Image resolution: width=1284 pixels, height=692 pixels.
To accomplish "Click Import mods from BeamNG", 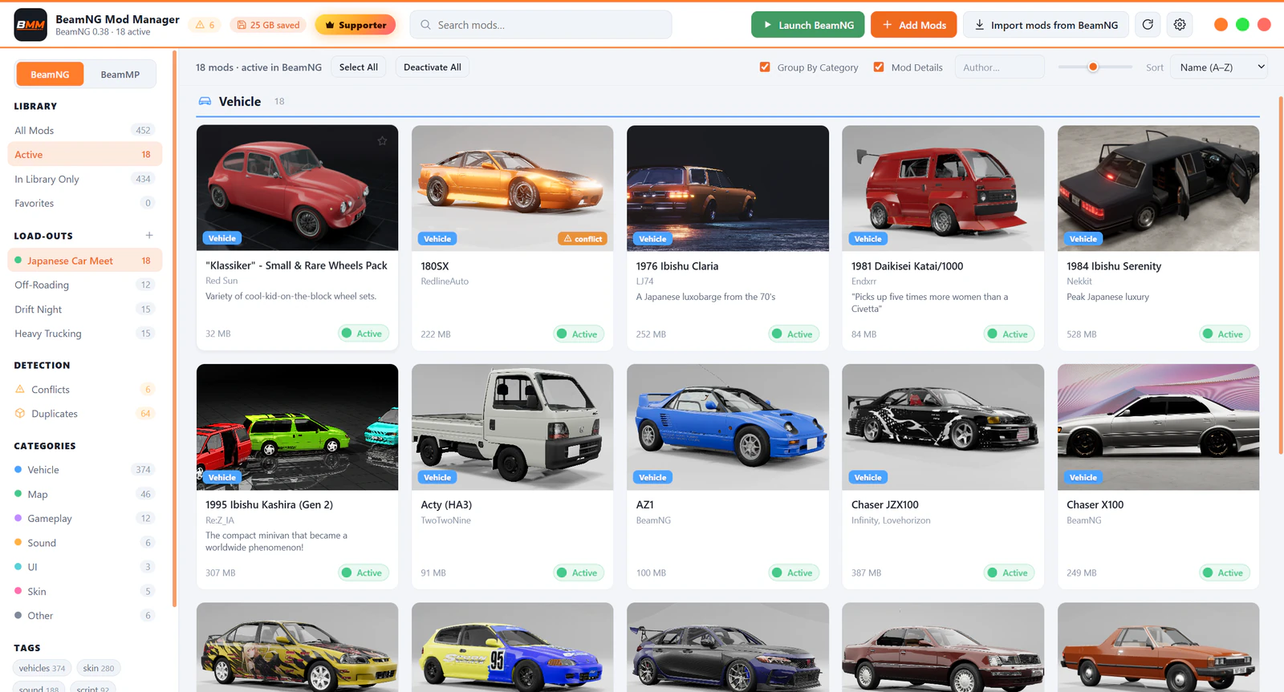I will [x=1046, y=25].
